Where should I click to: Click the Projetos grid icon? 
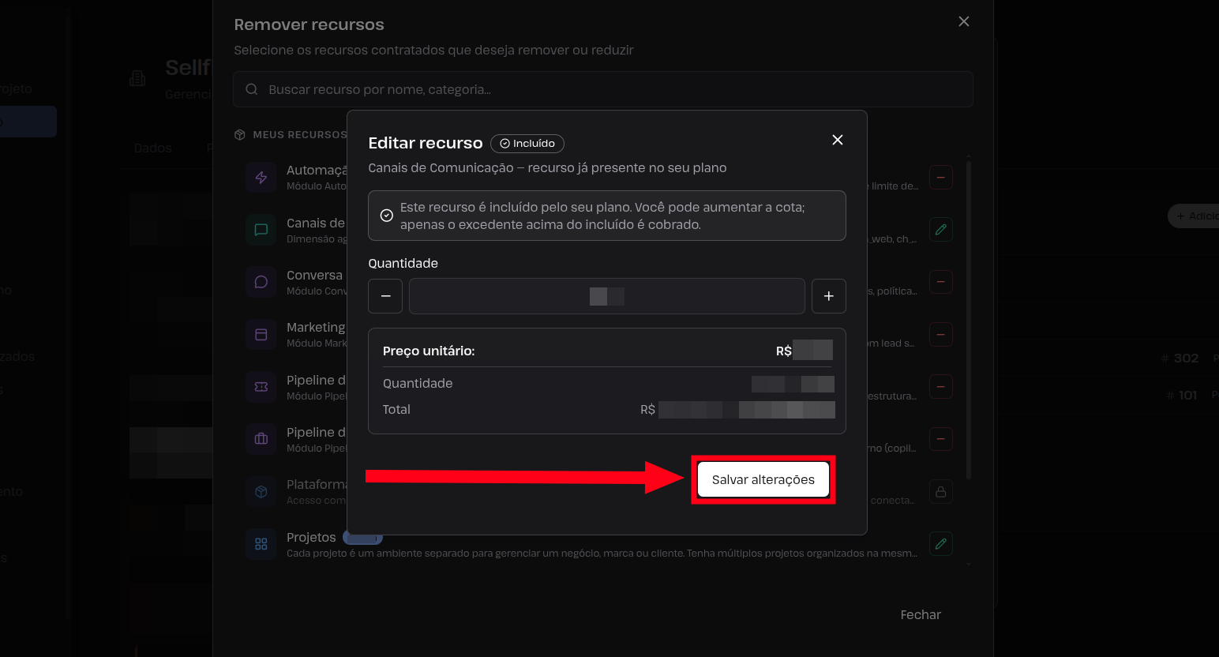[261, 544]
